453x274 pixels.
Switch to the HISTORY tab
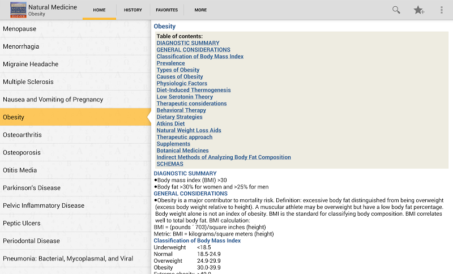[x=133, y=10]
